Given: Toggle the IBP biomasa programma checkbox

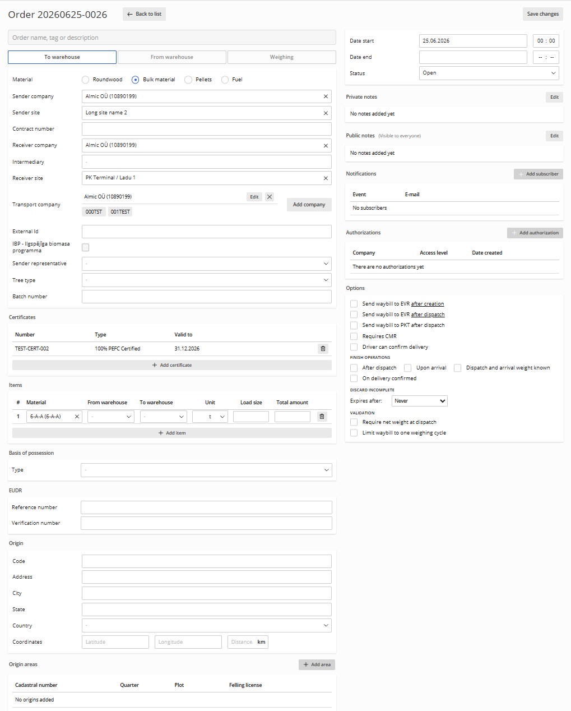Looking at the screenshot, I should pos(86,247).
